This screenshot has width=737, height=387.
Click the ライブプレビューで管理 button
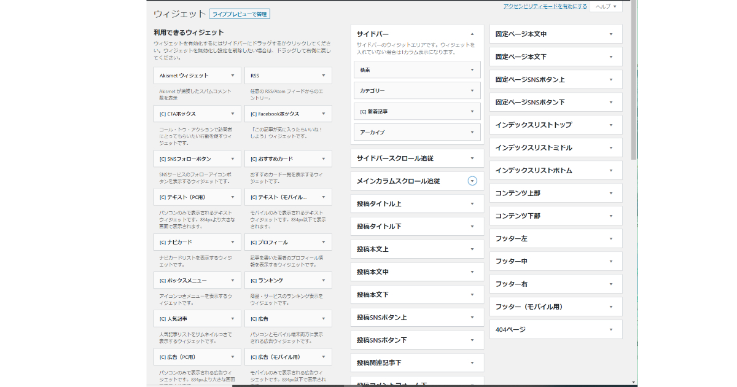coord(240,14)
